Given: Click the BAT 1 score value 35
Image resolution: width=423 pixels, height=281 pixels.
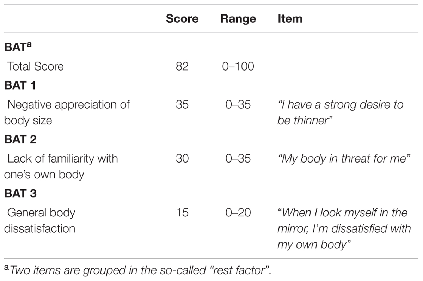Looking at the screenshot, I should (x=182, y=105).
